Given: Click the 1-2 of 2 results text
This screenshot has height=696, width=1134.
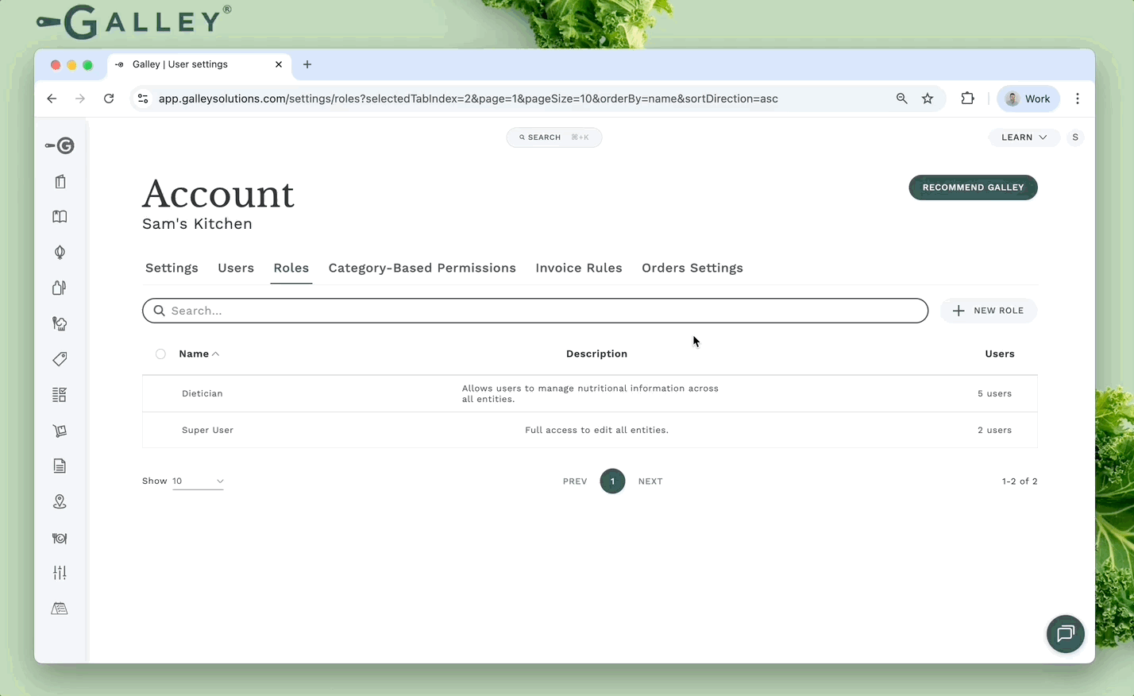Looking at the screenshot, I should click(1020, 481).
